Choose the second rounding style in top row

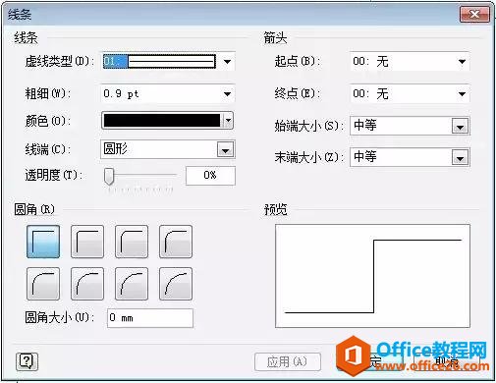87,242
